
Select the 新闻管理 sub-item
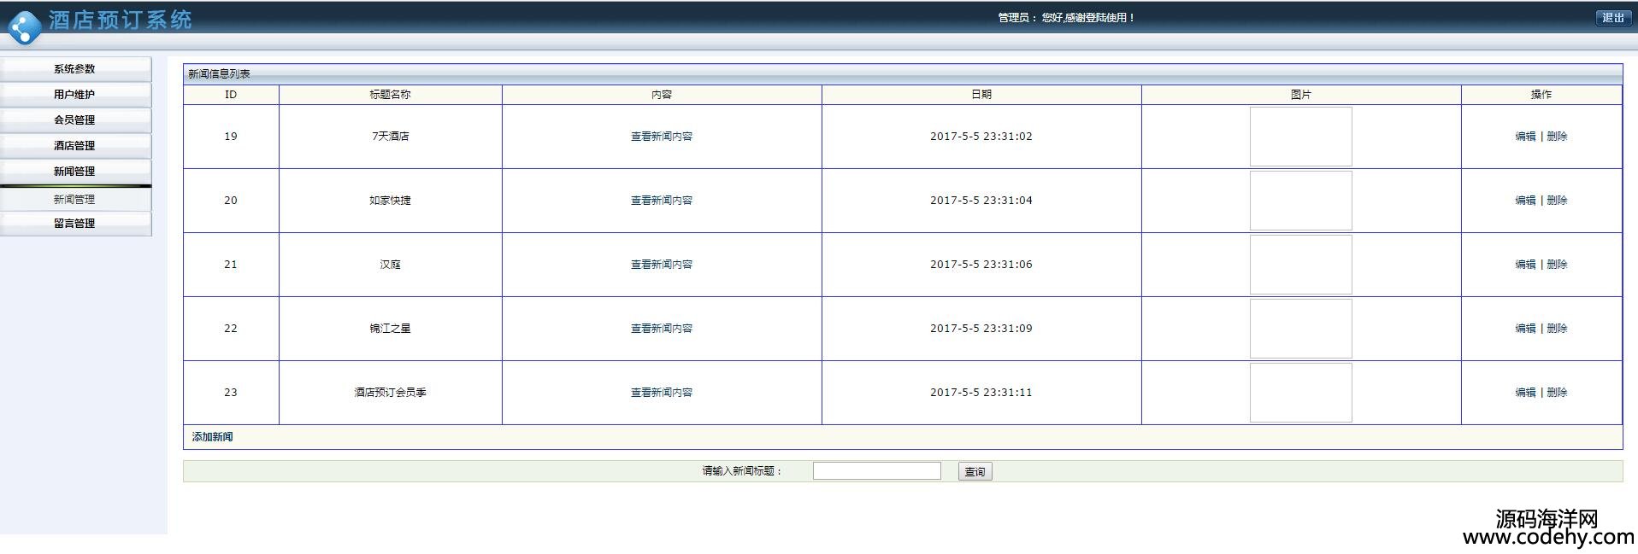click(x=75, y=200)
